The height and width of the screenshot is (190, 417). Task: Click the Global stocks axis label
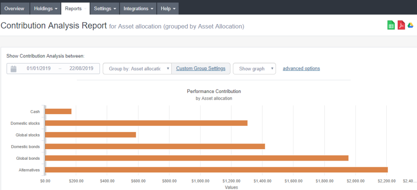[28, 135]
